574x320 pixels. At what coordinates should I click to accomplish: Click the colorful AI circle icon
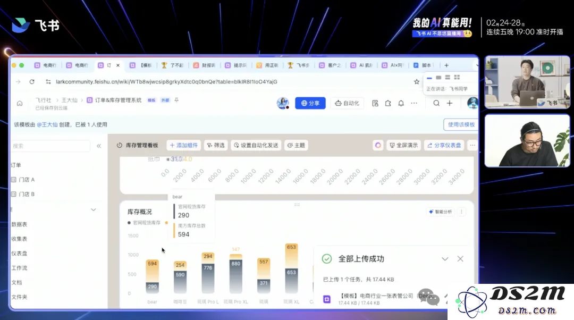(x=378, y=145)
